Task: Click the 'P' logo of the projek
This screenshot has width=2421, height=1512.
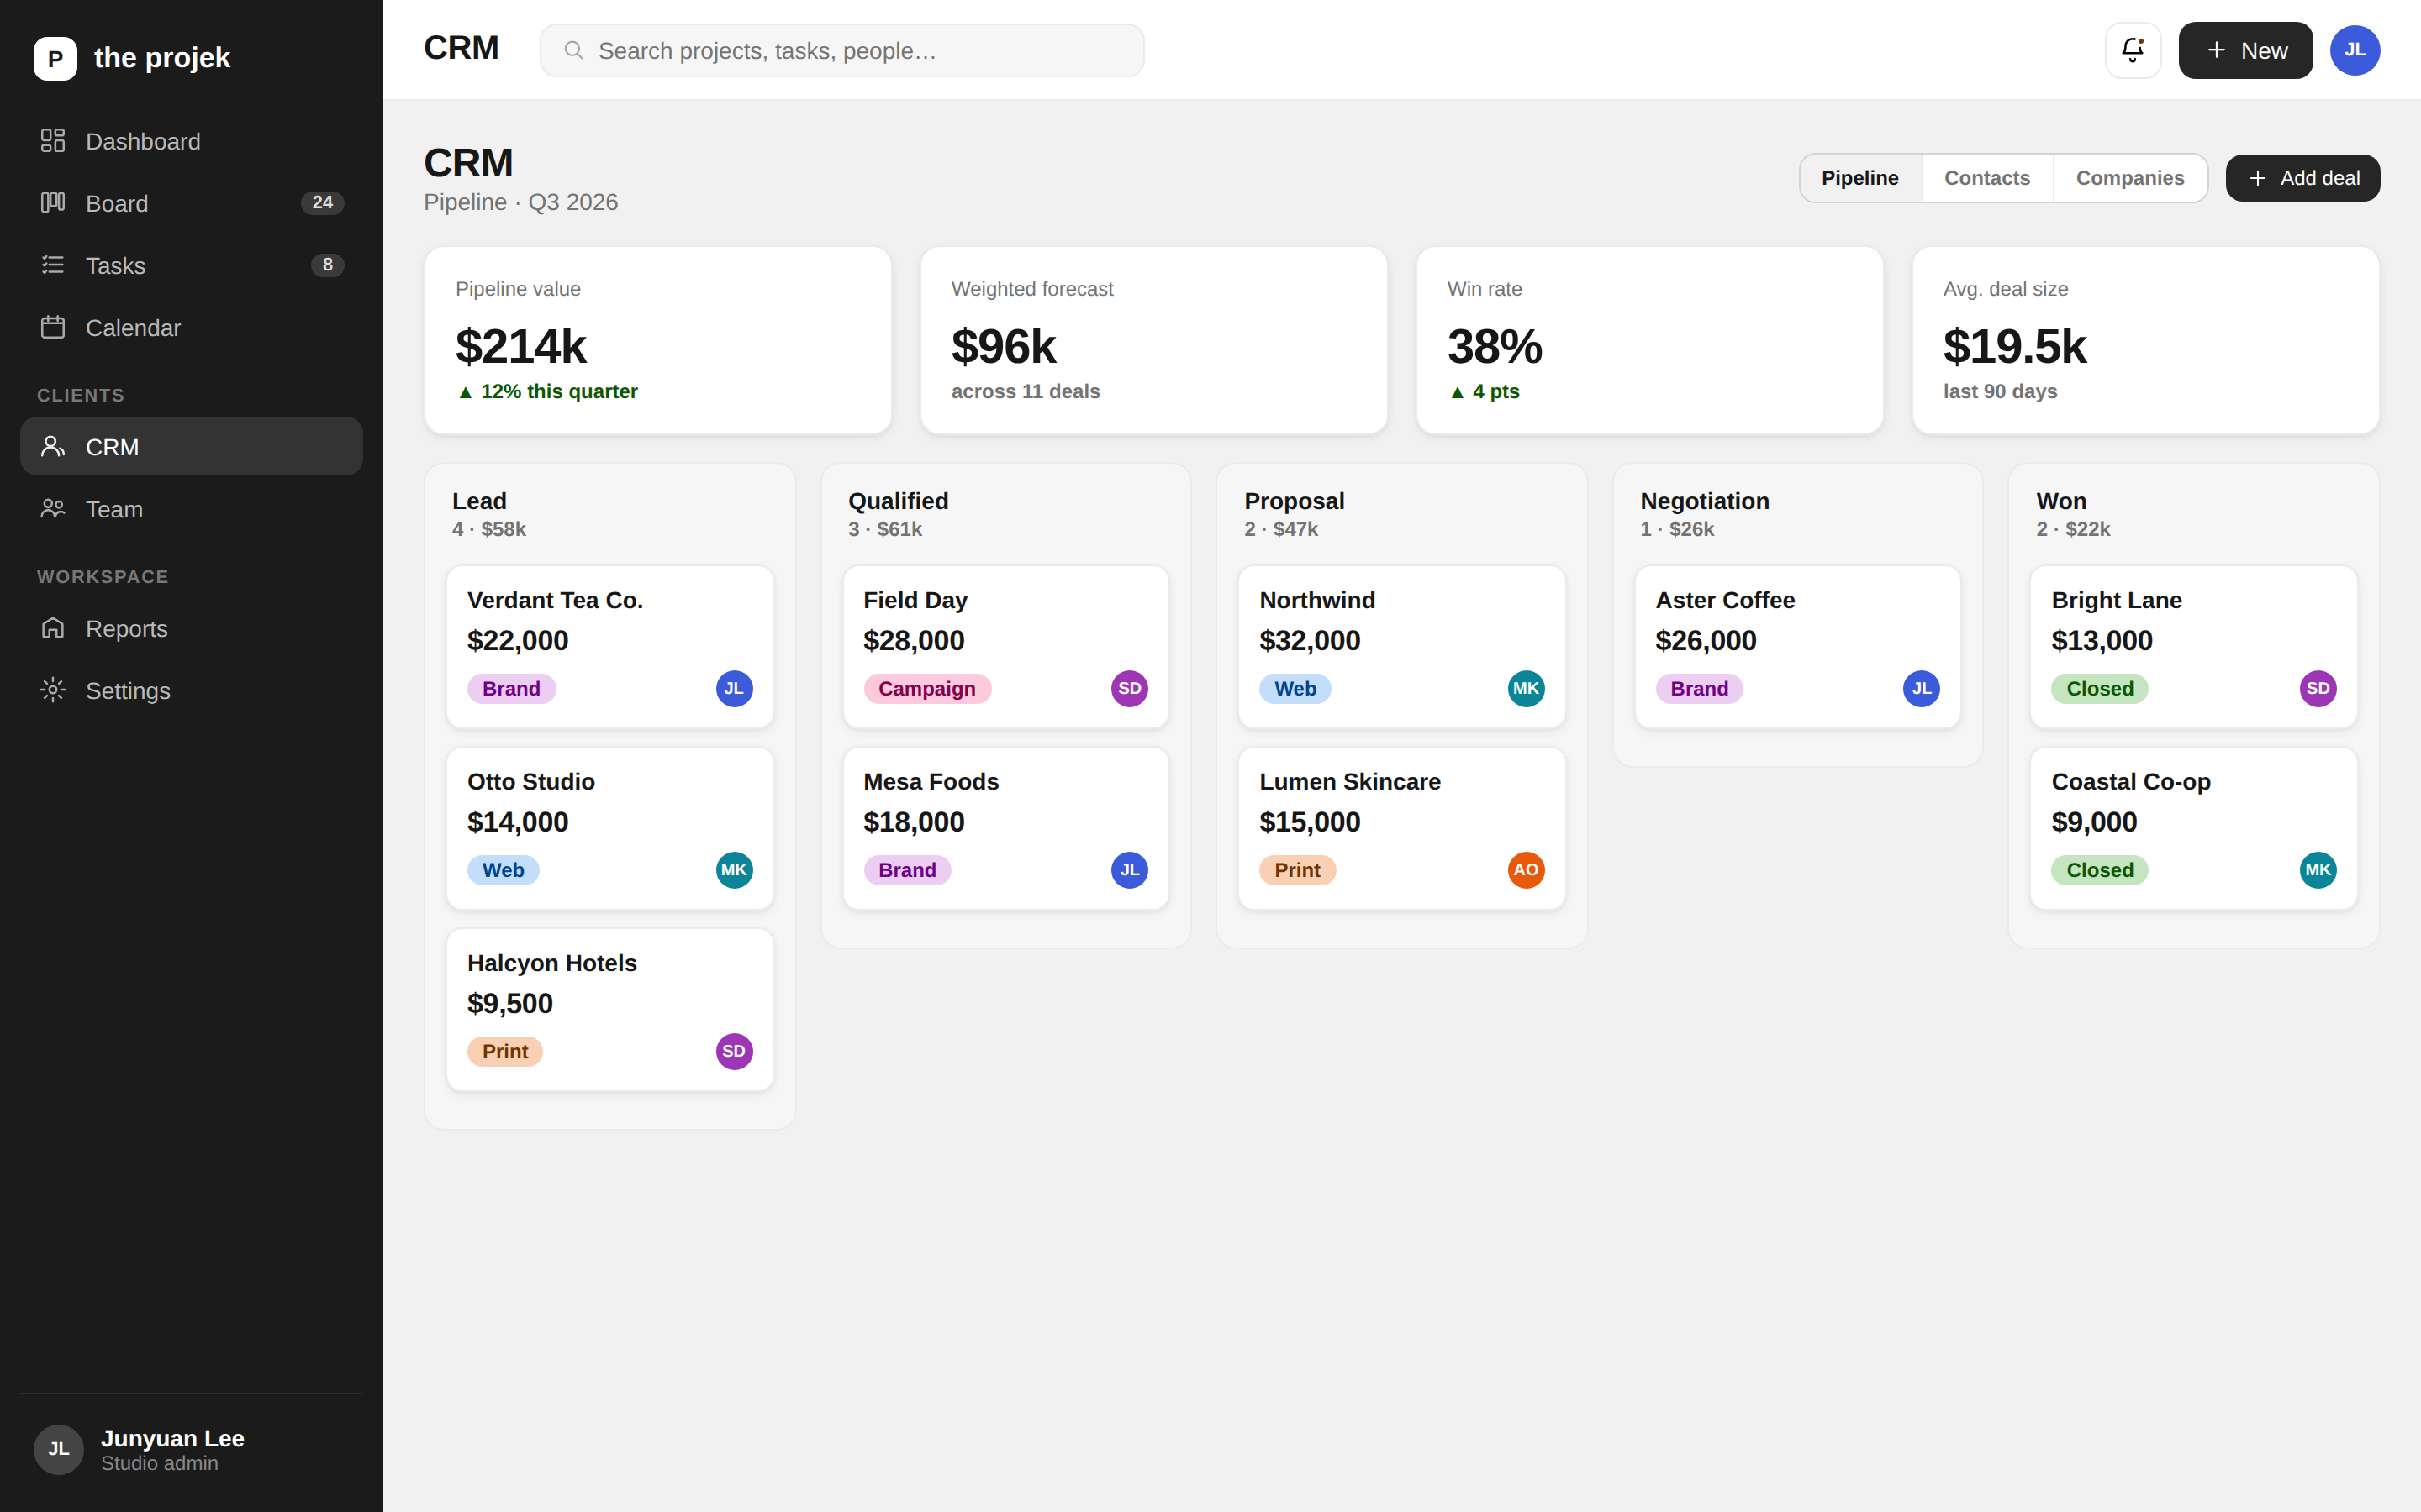Action: [x=55, y=58]
